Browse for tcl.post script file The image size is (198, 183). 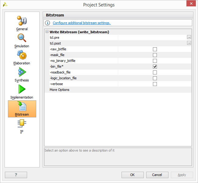(189, 43)
